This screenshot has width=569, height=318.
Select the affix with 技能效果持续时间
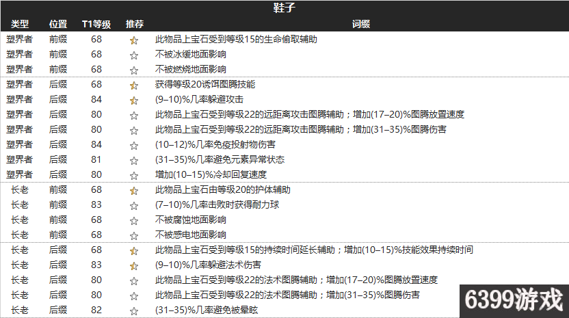(314, 250)
